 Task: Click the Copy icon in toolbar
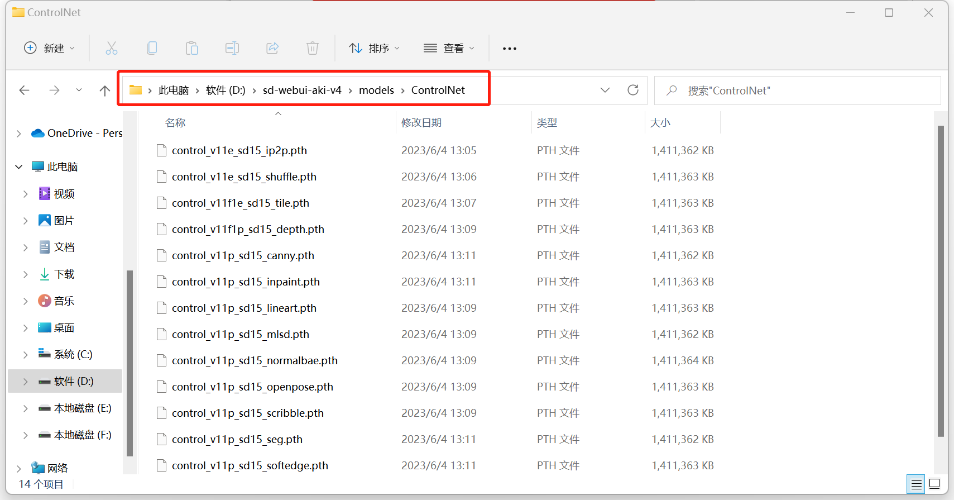[x=152, y=48]
